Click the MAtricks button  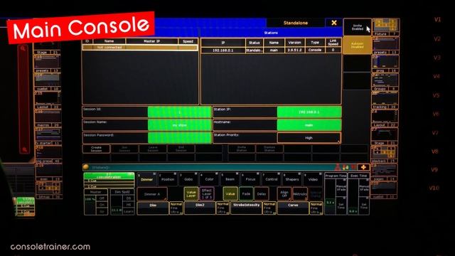pyautogui.click(x=300, y=194)
